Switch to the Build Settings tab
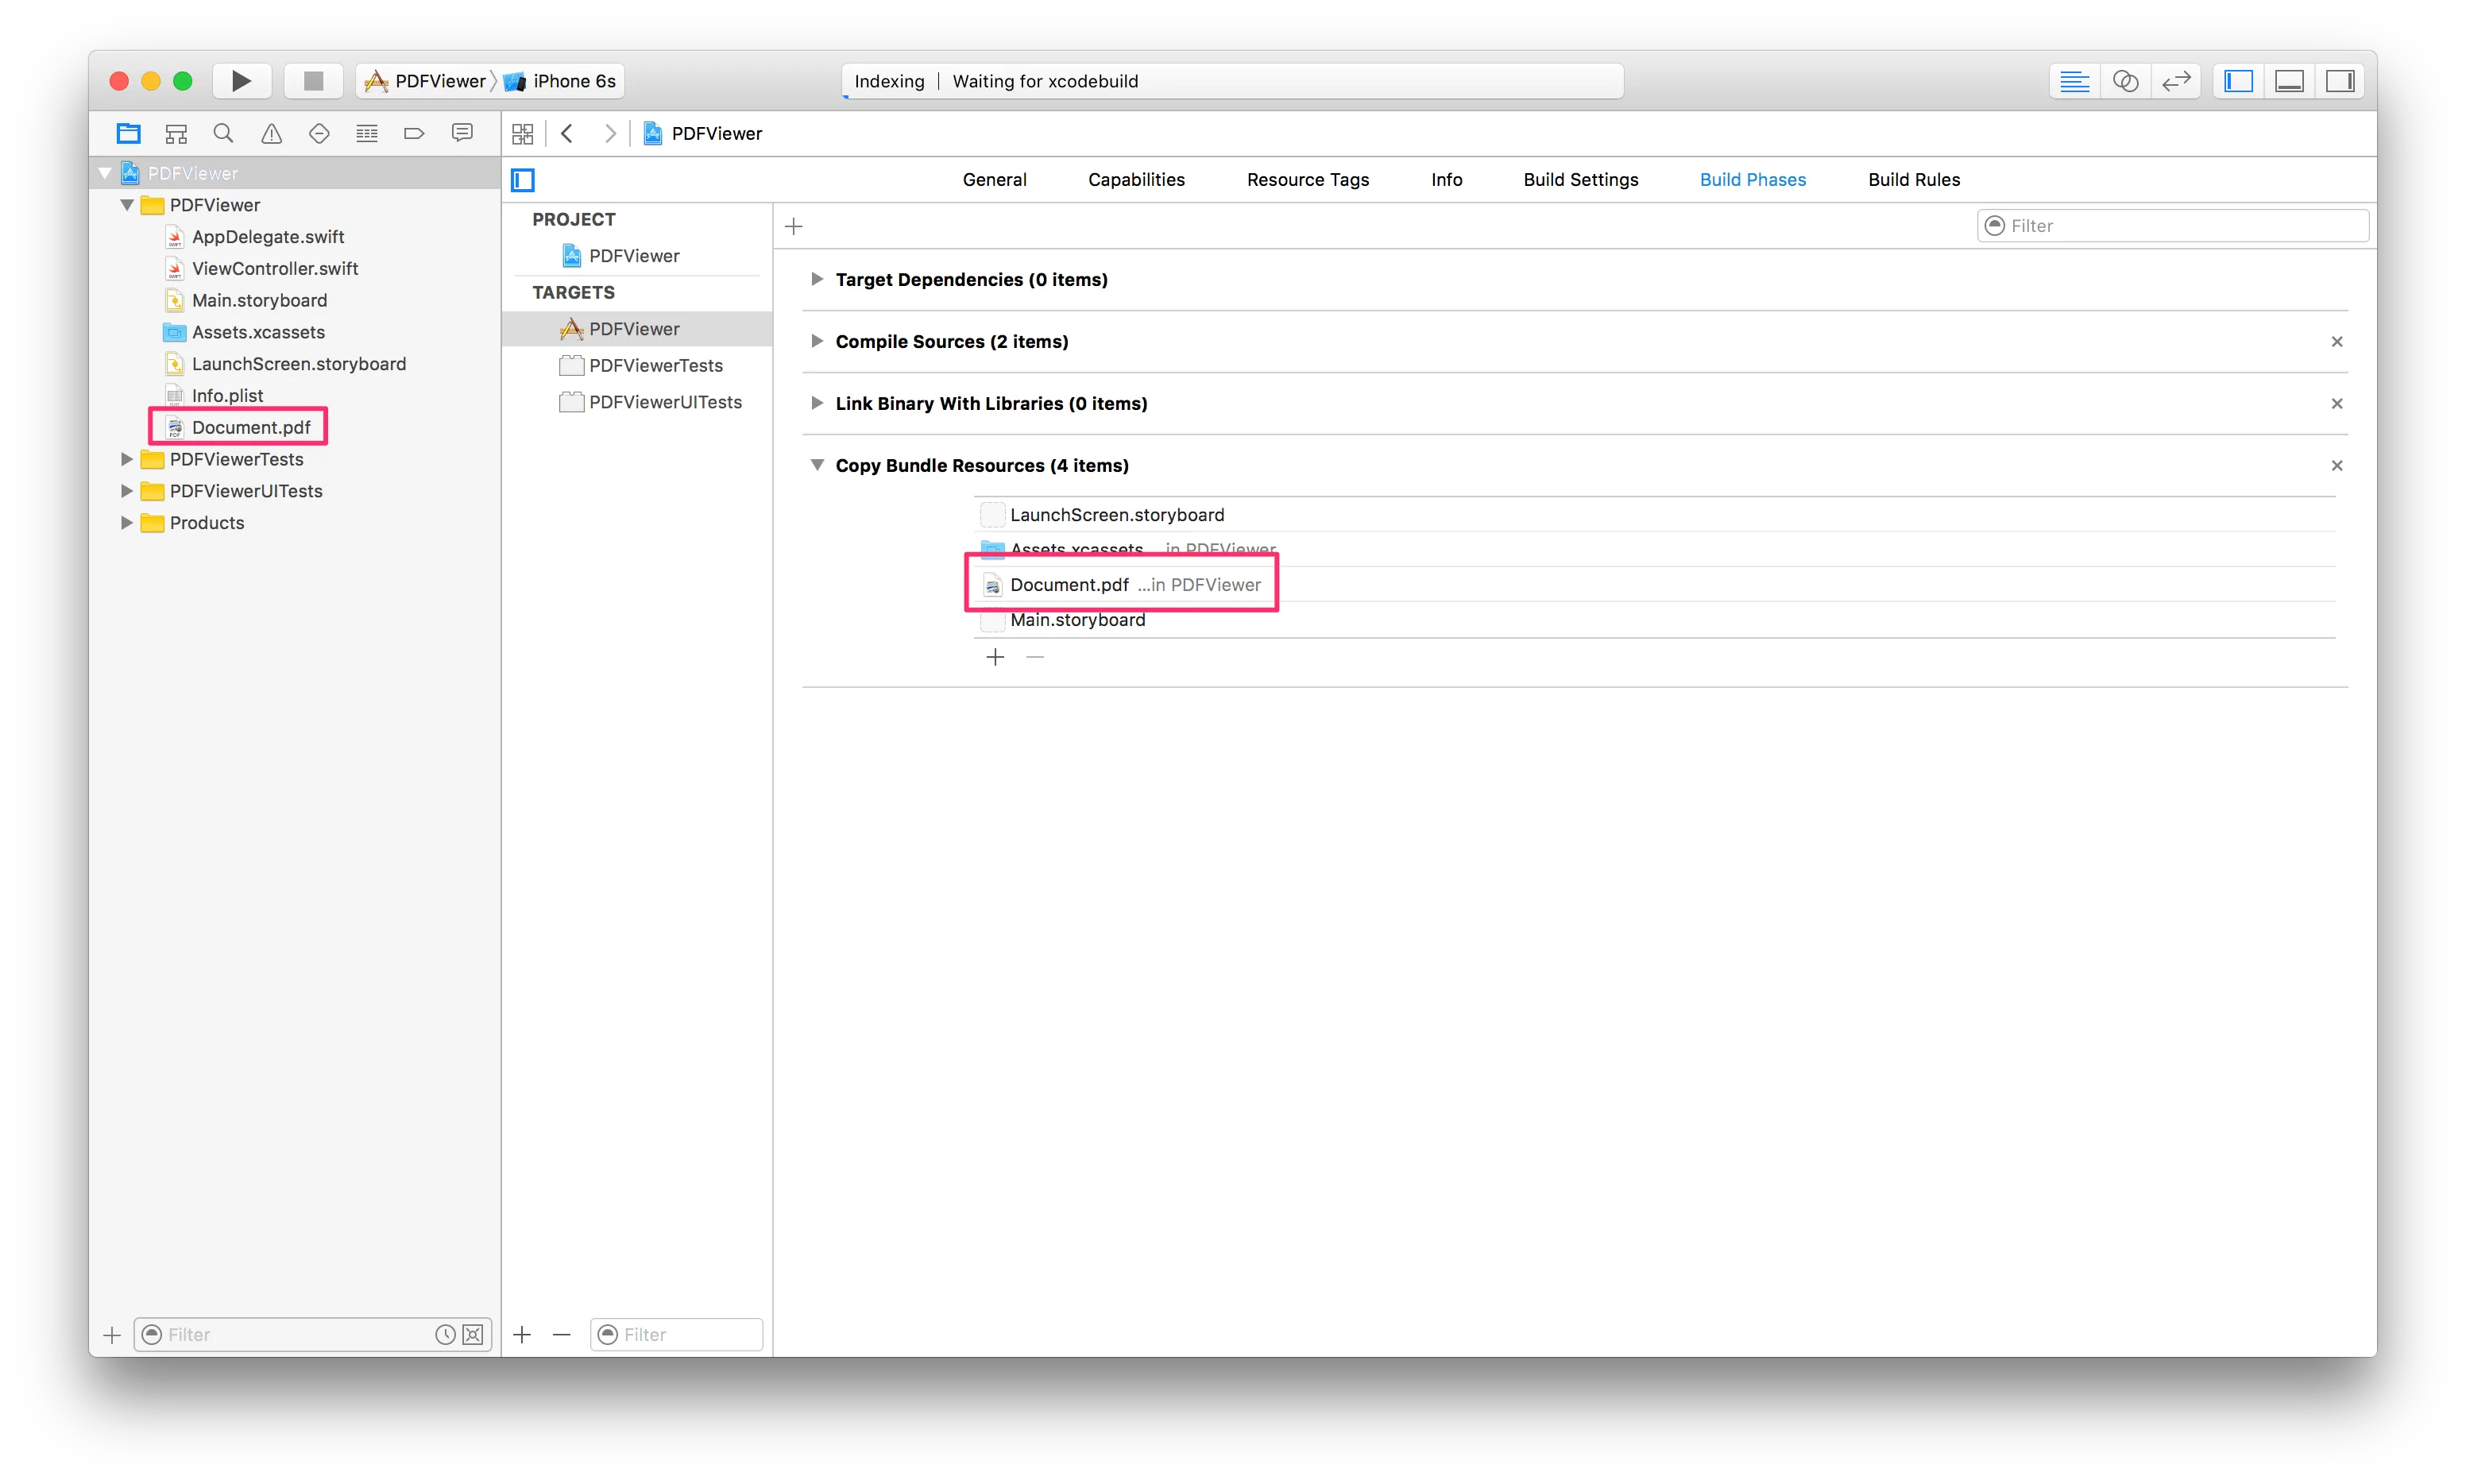This screenshot has width=2466, height=1484. tap(1580, 179)
